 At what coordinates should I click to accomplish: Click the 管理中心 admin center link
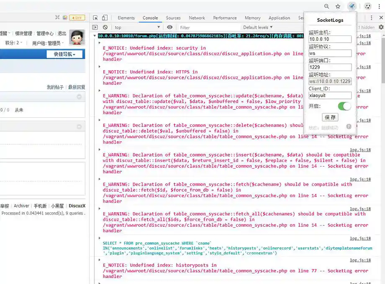[45, 33]
